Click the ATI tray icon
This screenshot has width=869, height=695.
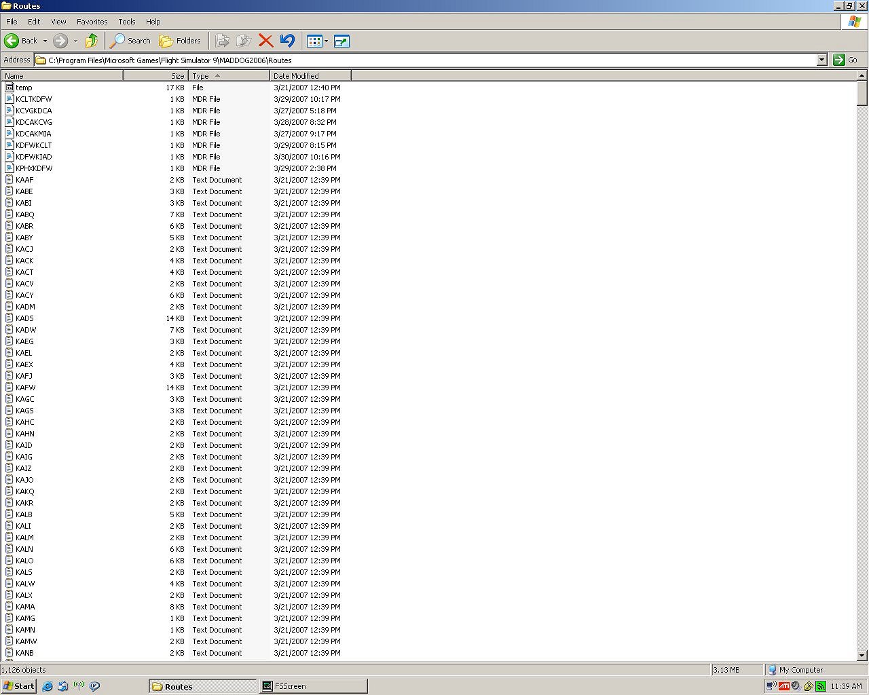(x=784, y=686)
